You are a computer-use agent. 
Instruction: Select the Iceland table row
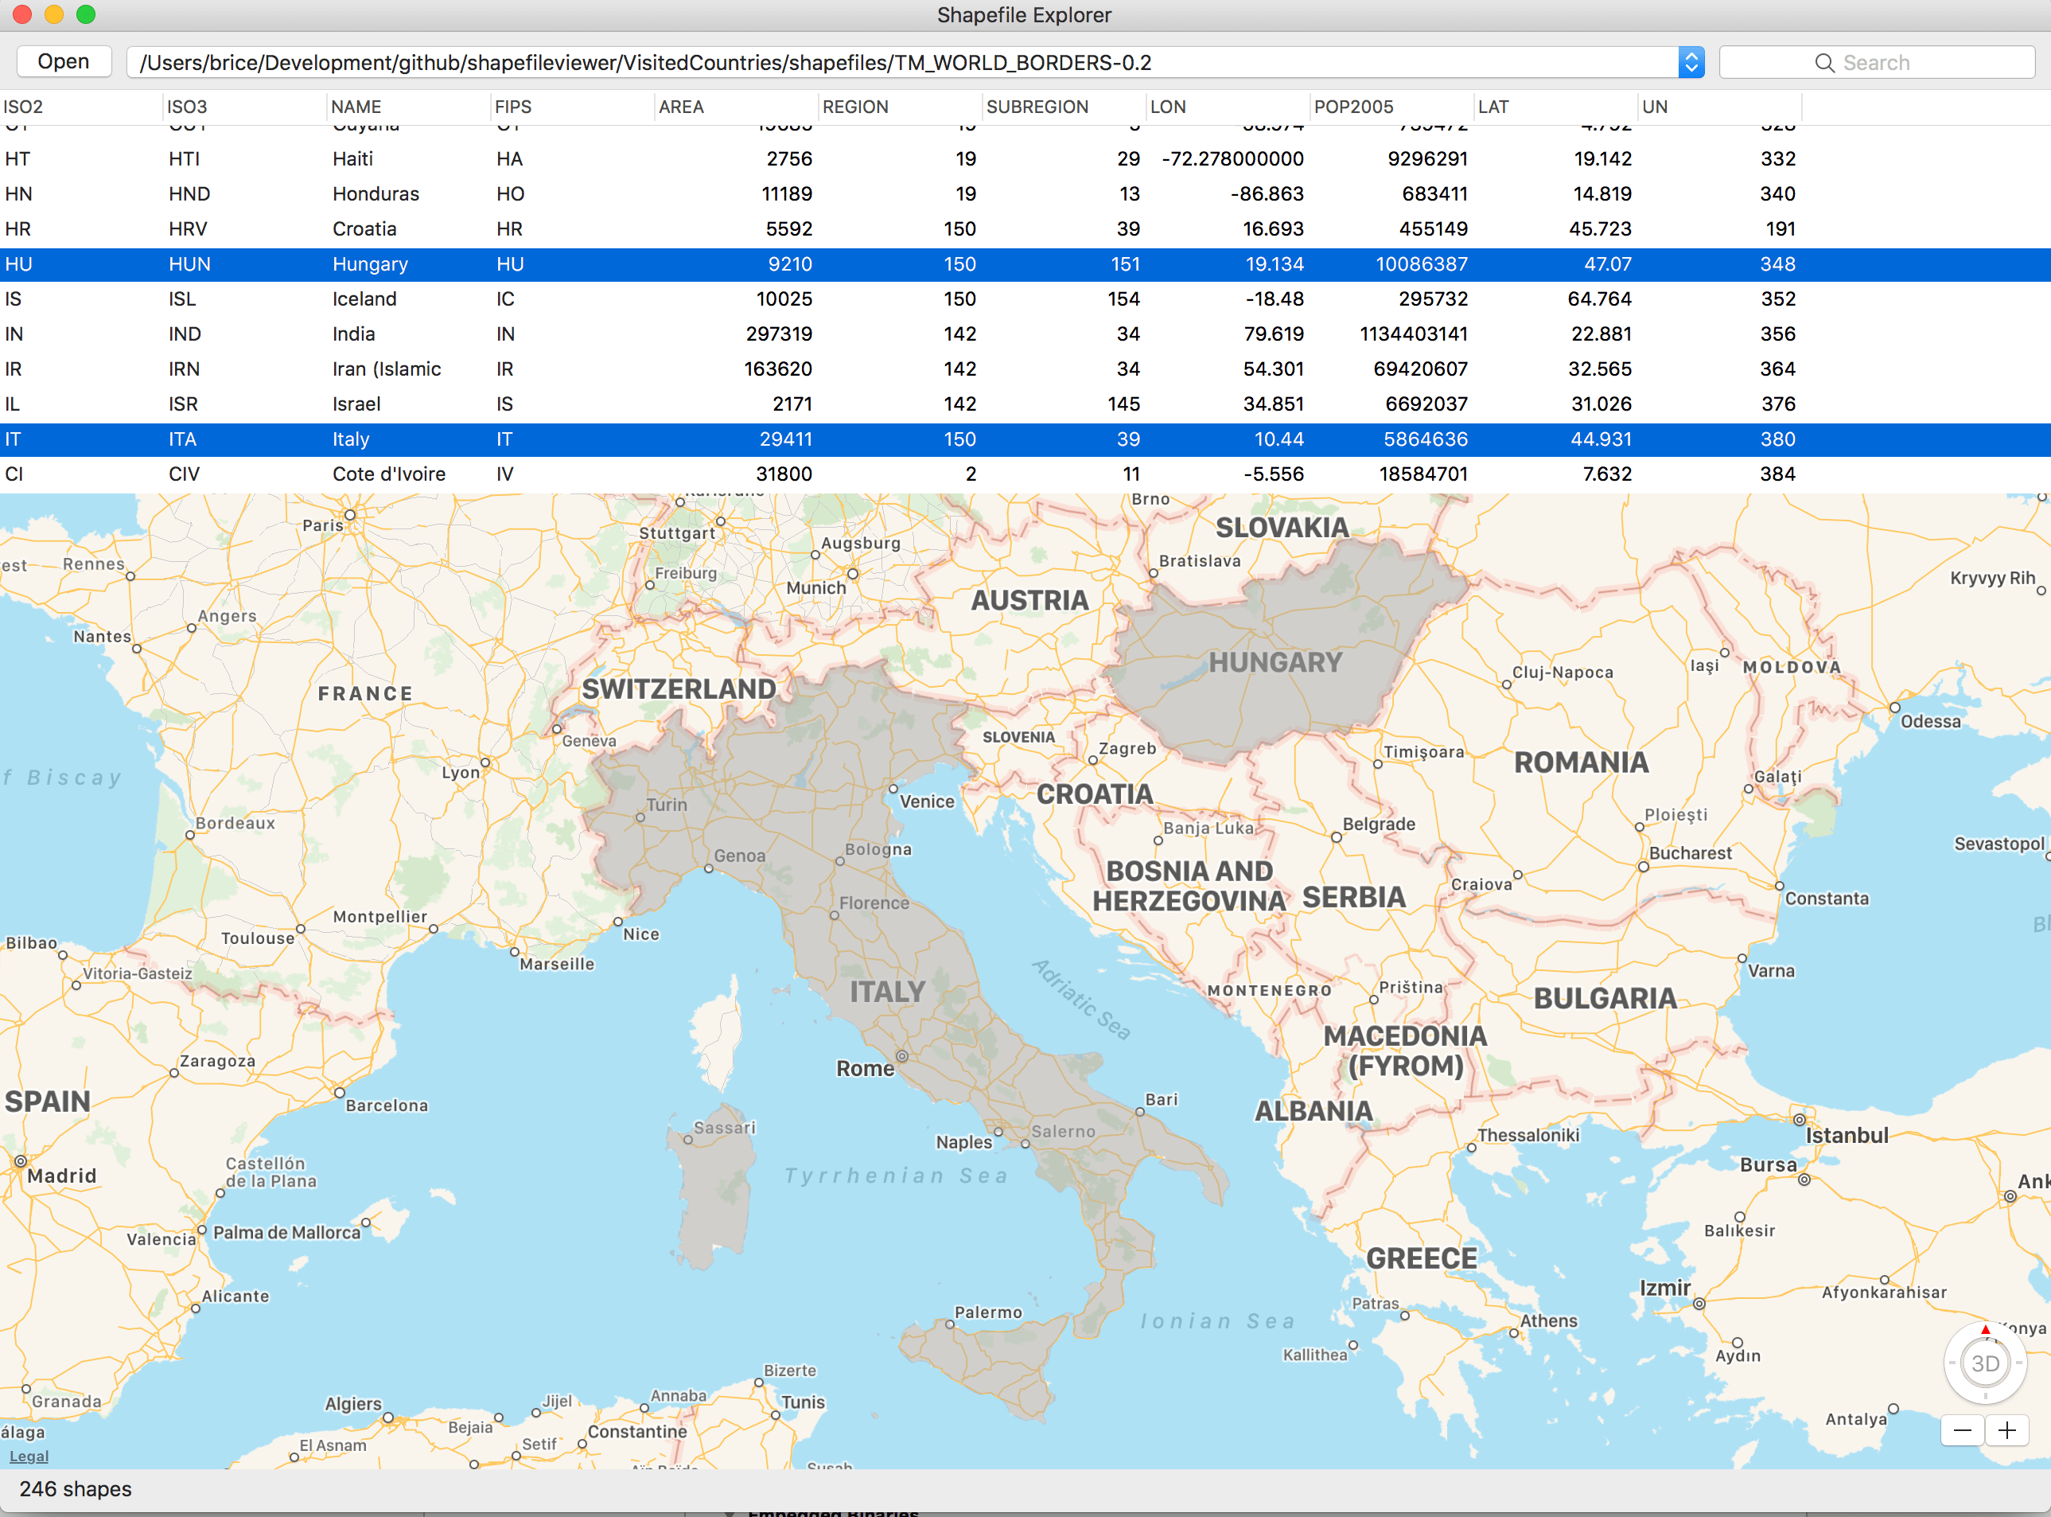364,298
